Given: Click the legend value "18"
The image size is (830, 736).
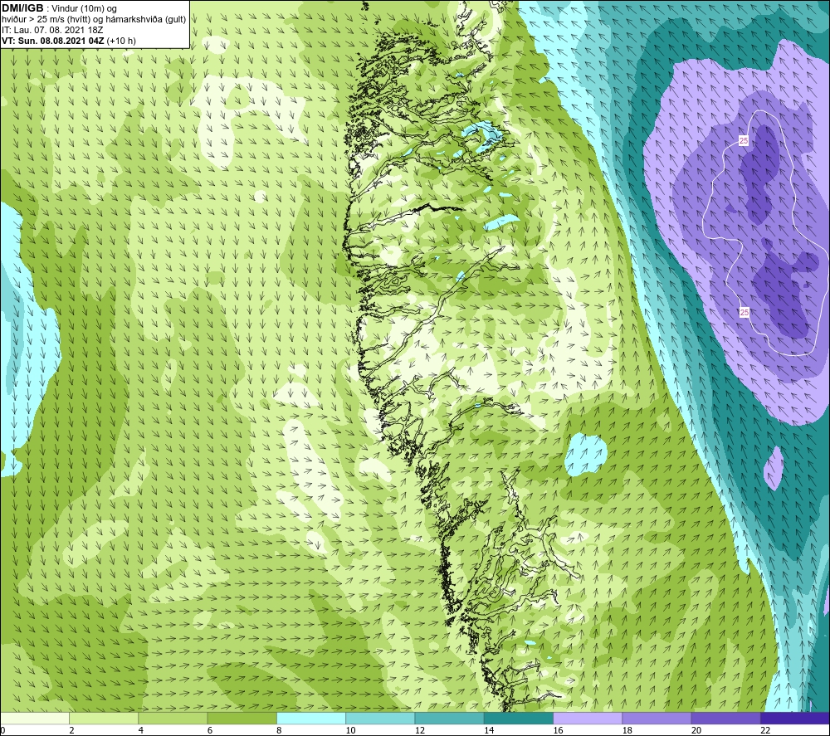Looking at the screenshot, I should point(627,730).
